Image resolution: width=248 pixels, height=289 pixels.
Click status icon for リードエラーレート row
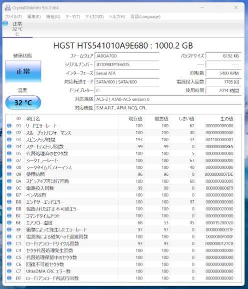pos(9,126)
